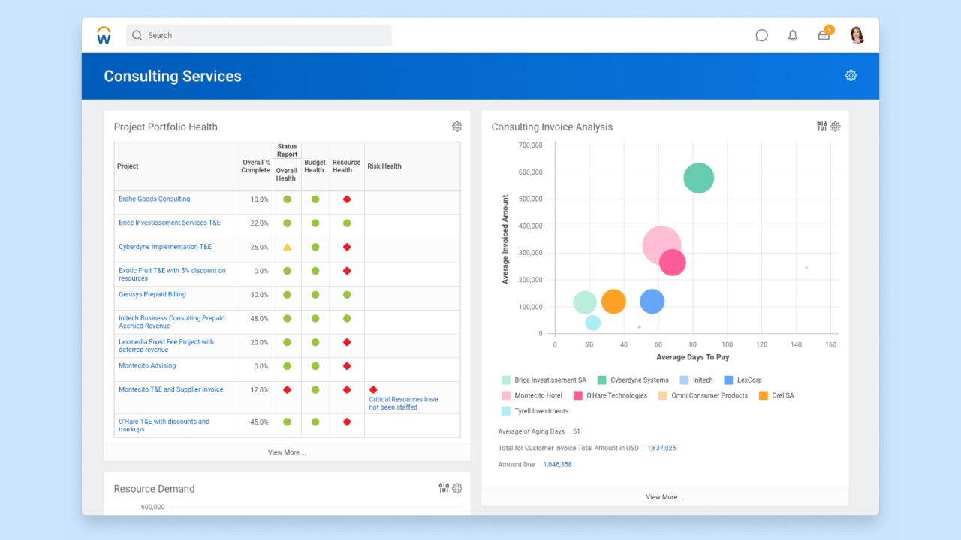961x540 pixels.
Task: Click View More in Consulting Invoice Analysis
Action: (x=664, y=497)
